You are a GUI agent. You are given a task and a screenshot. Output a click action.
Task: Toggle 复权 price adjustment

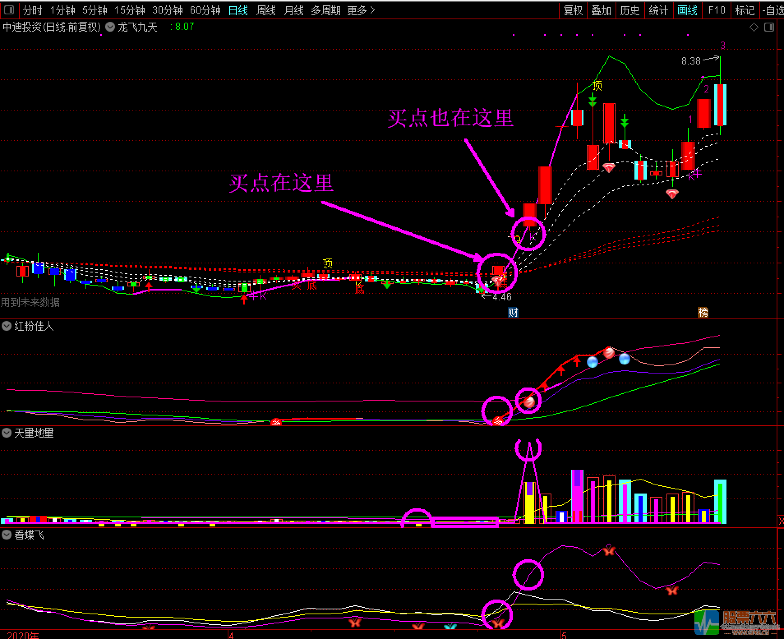click(x=573, y=10)
